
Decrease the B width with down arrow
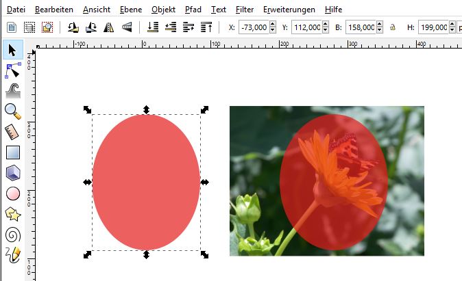tap(380, 30)
